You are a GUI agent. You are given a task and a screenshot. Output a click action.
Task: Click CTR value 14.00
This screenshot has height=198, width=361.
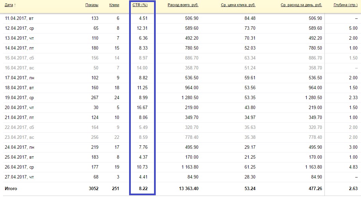tap(142, 68)
